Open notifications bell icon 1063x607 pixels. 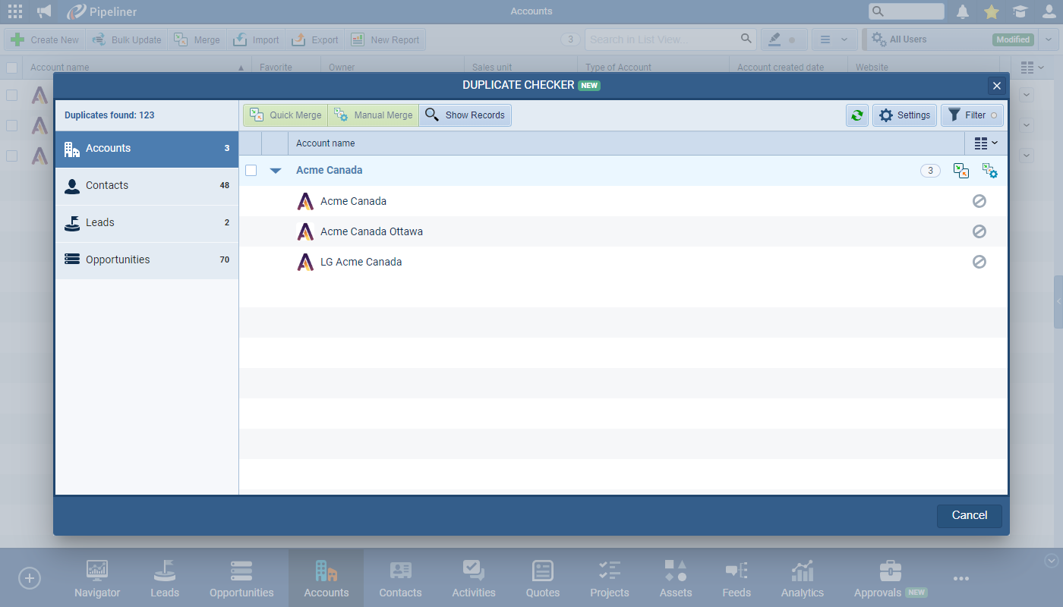(963, 11)
